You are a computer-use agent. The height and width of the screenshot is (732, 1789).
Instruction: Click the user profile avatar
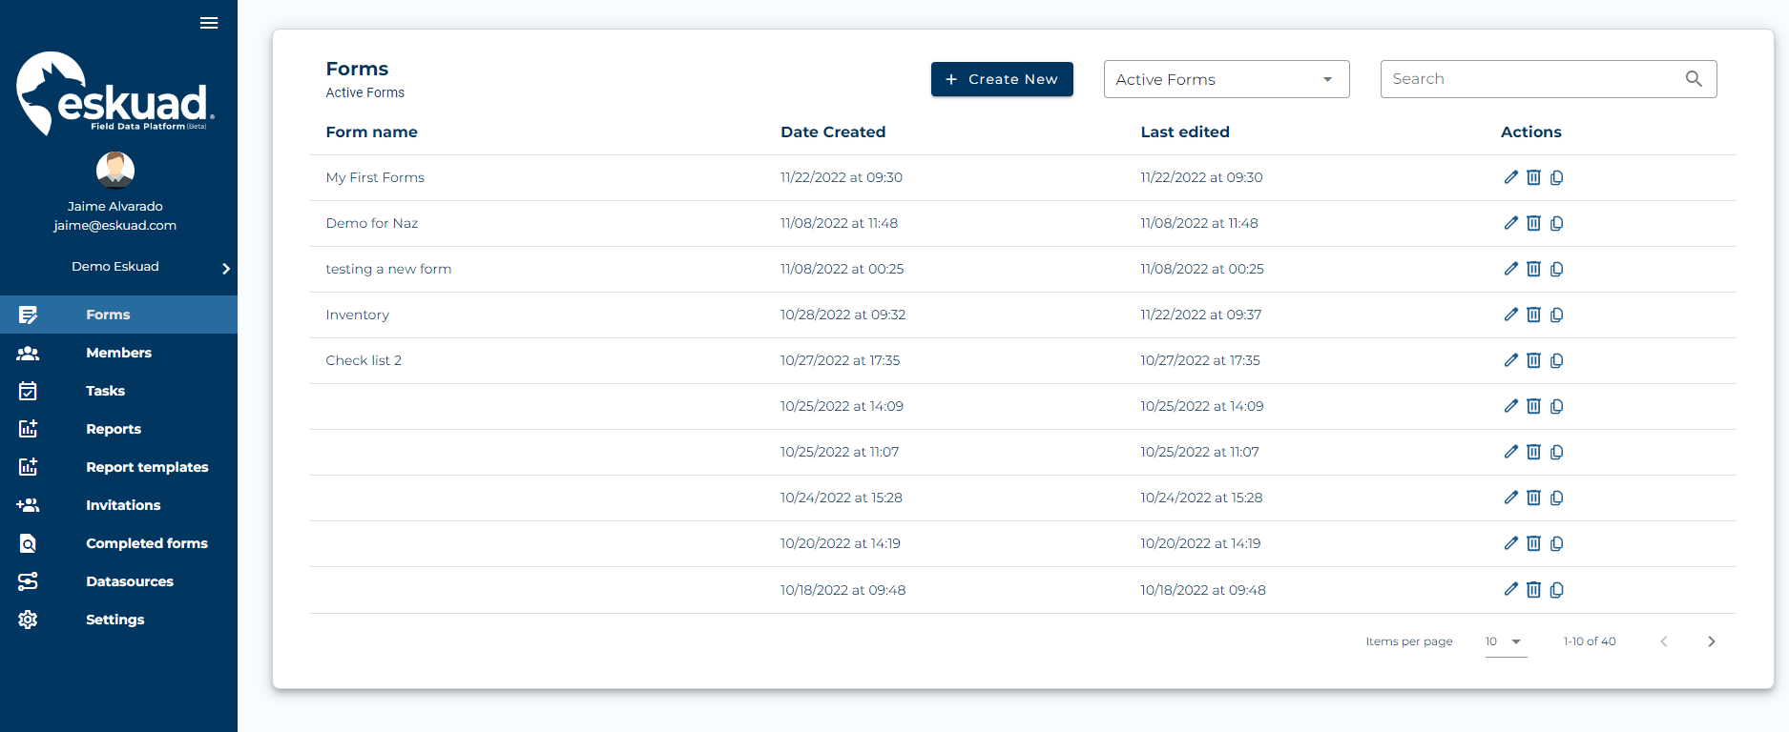[115, 170]
